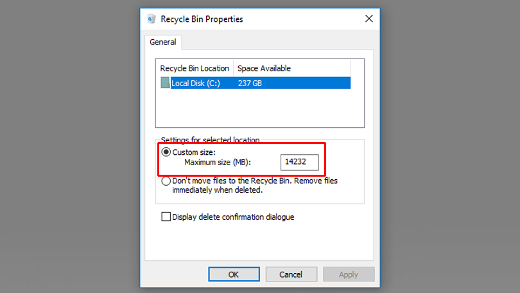
Task: Click the Settings for selected location label
Action: [210, 139]
